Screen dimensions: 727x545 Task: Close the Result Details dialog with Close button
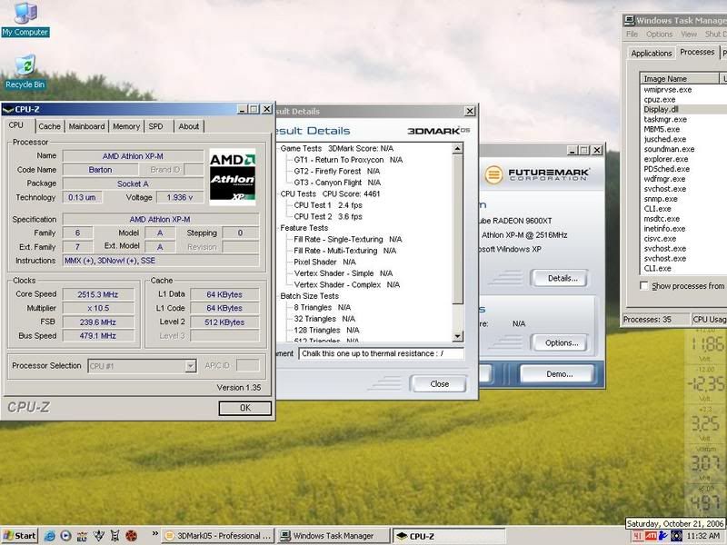(439, 383)
